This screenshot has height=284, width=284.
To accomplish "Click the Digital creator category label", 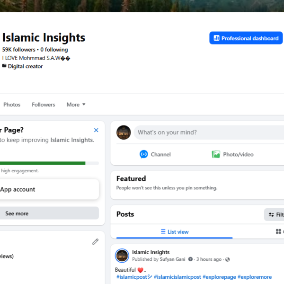I will click(x=26, y=66).
